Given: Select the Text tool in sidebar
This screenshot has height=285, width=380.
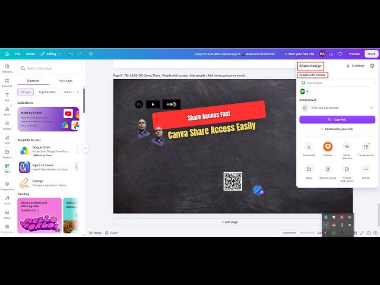Looking at the screenshot, I should click(x=7, y=97).
